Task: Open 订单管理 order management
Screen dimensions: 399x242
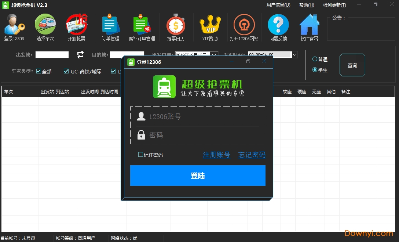Action: point(110,26)
